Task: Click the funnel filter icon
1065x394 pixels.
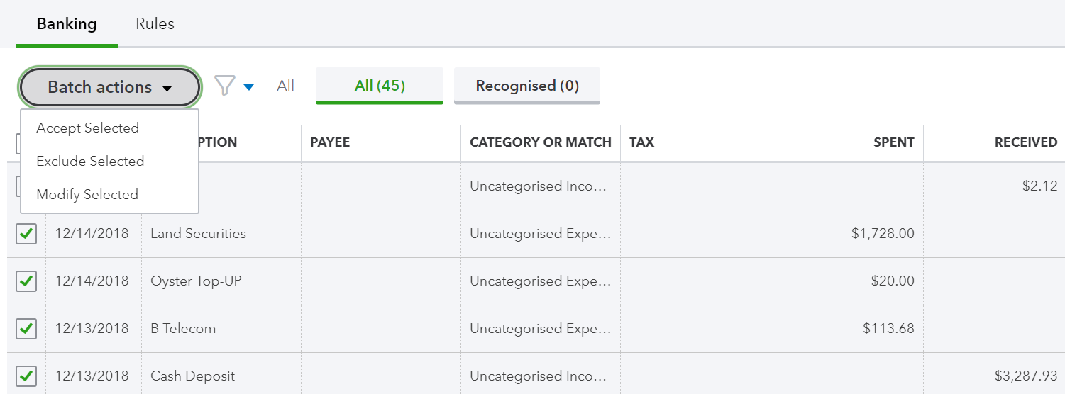Action: 224,86
